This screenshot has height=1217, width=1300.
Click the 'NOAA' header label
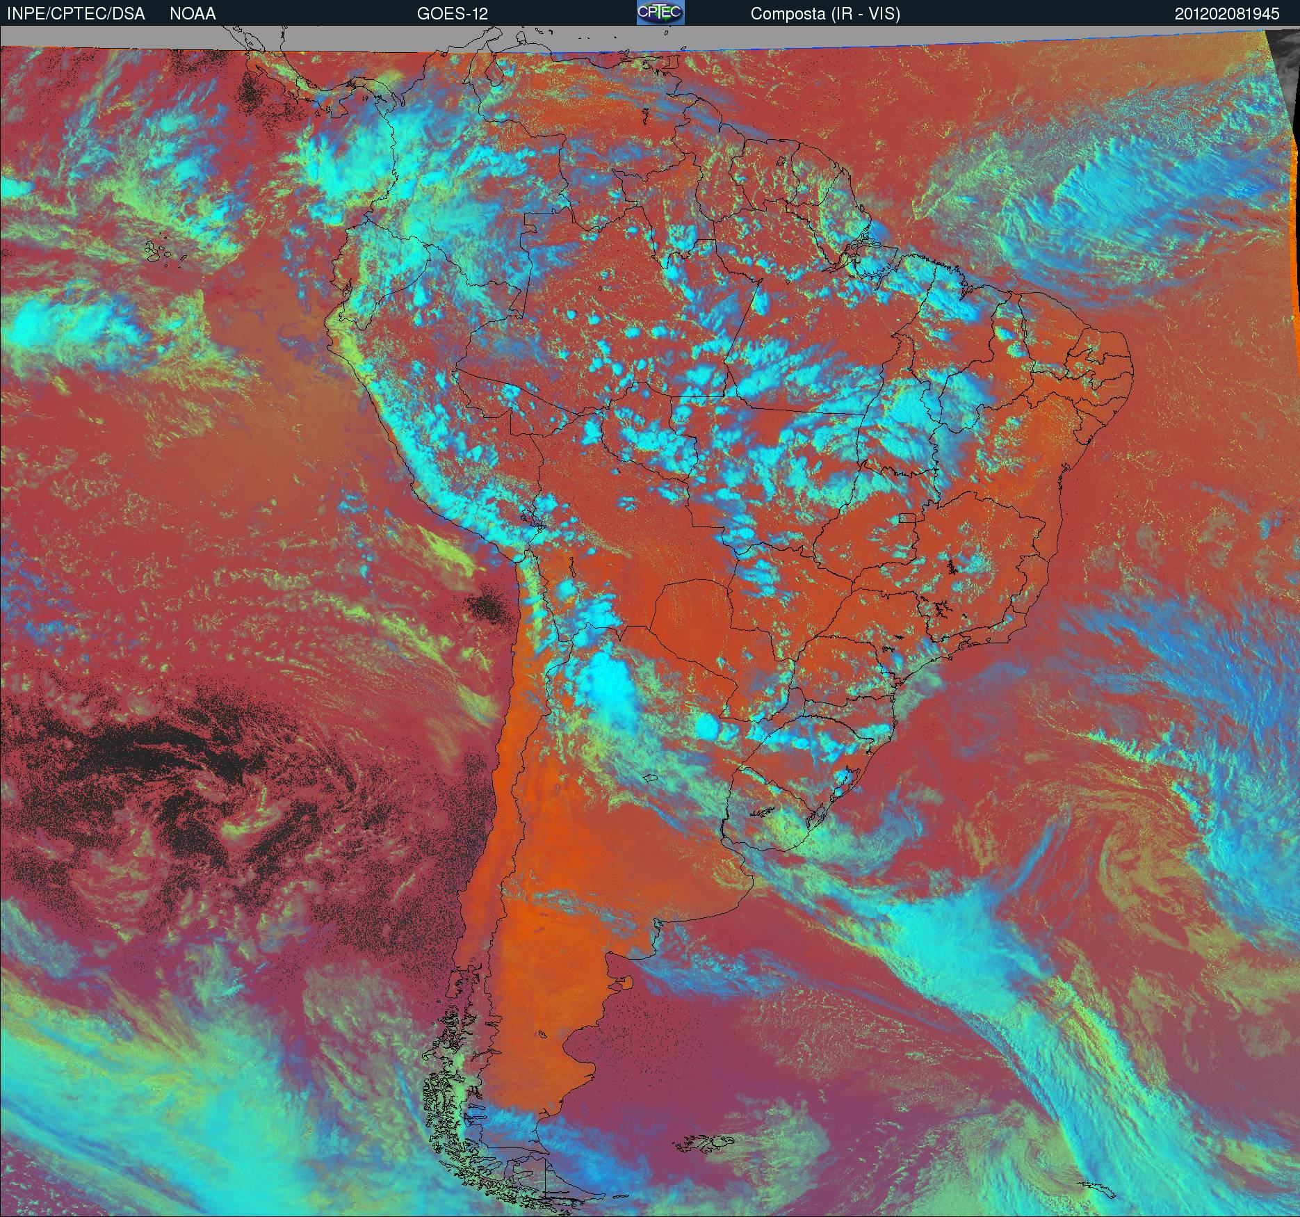click(x=193, y=14)
